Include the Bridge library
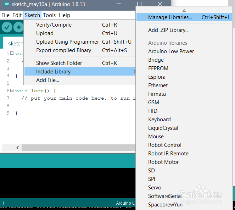 (x=184, y=60)
